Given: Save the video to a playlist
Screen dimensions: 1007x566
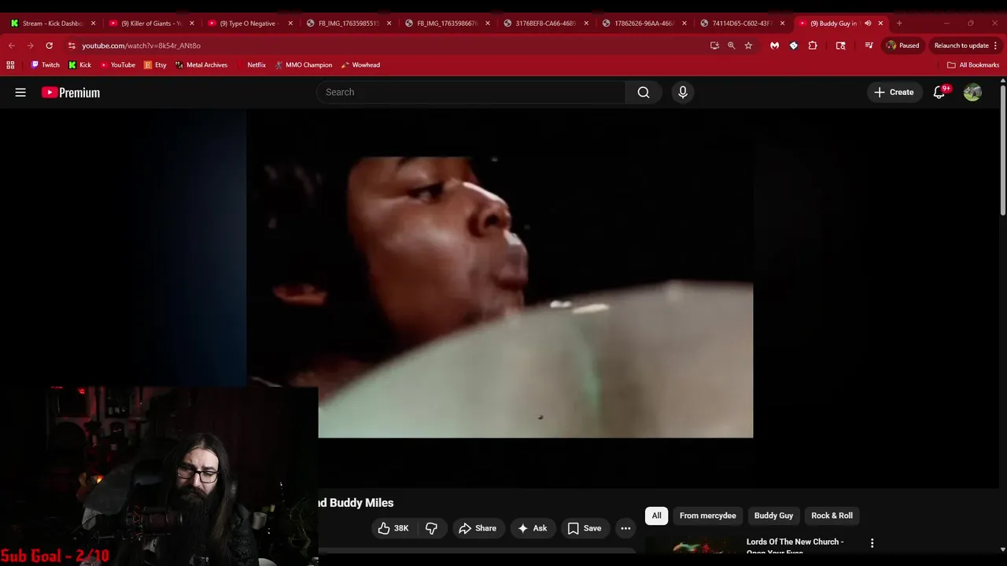Looking at the screenshot, I should pyautogui.click(x=585, y=528).
